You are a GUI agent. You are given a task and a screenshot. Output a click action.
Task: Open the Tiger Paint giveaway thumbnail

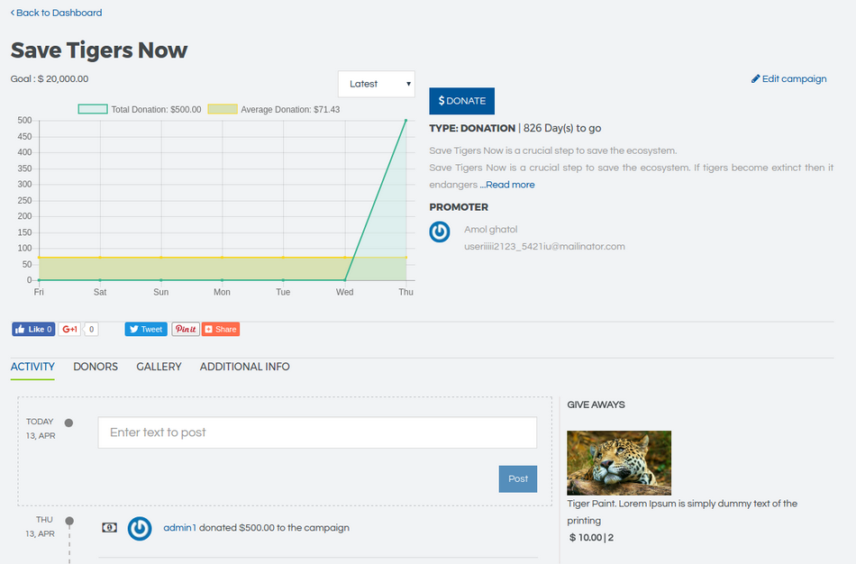[618, 463]
